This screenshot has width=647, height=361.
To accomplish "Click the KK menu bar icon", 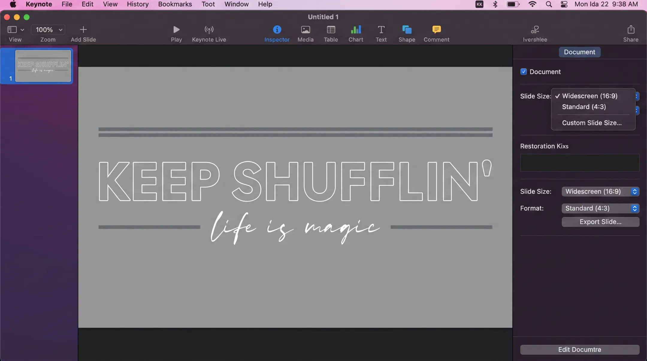I will point(480,4).
